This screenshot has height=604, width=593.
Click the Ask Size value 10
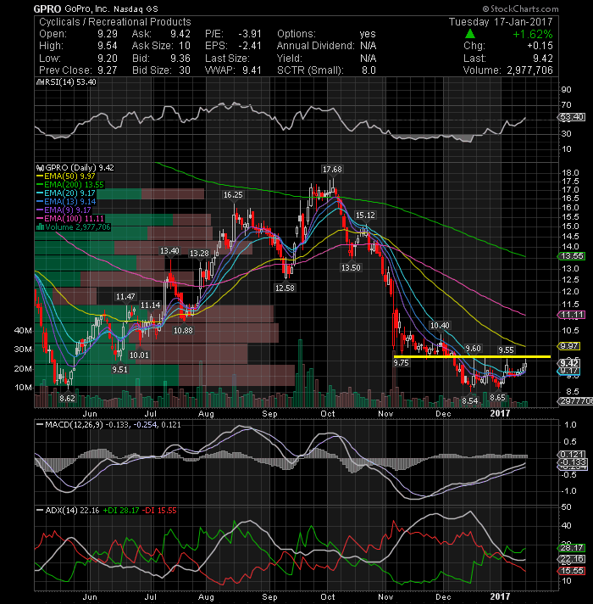click(185, 46)
